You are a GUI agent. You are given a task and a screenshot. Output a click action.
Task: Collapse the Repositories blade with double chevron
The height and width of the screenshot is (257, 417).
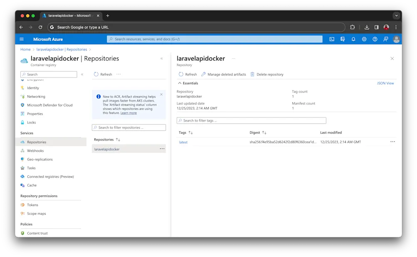(x=161, y=58)
